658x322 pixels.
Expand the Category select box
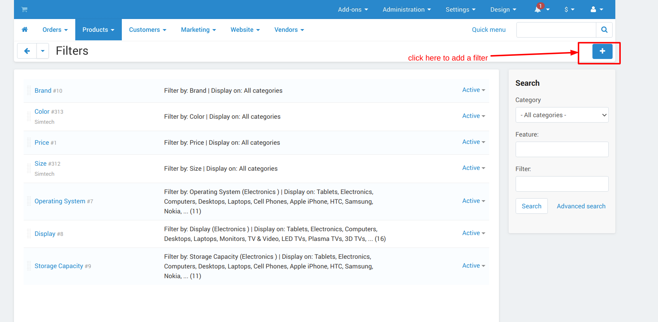561,115
